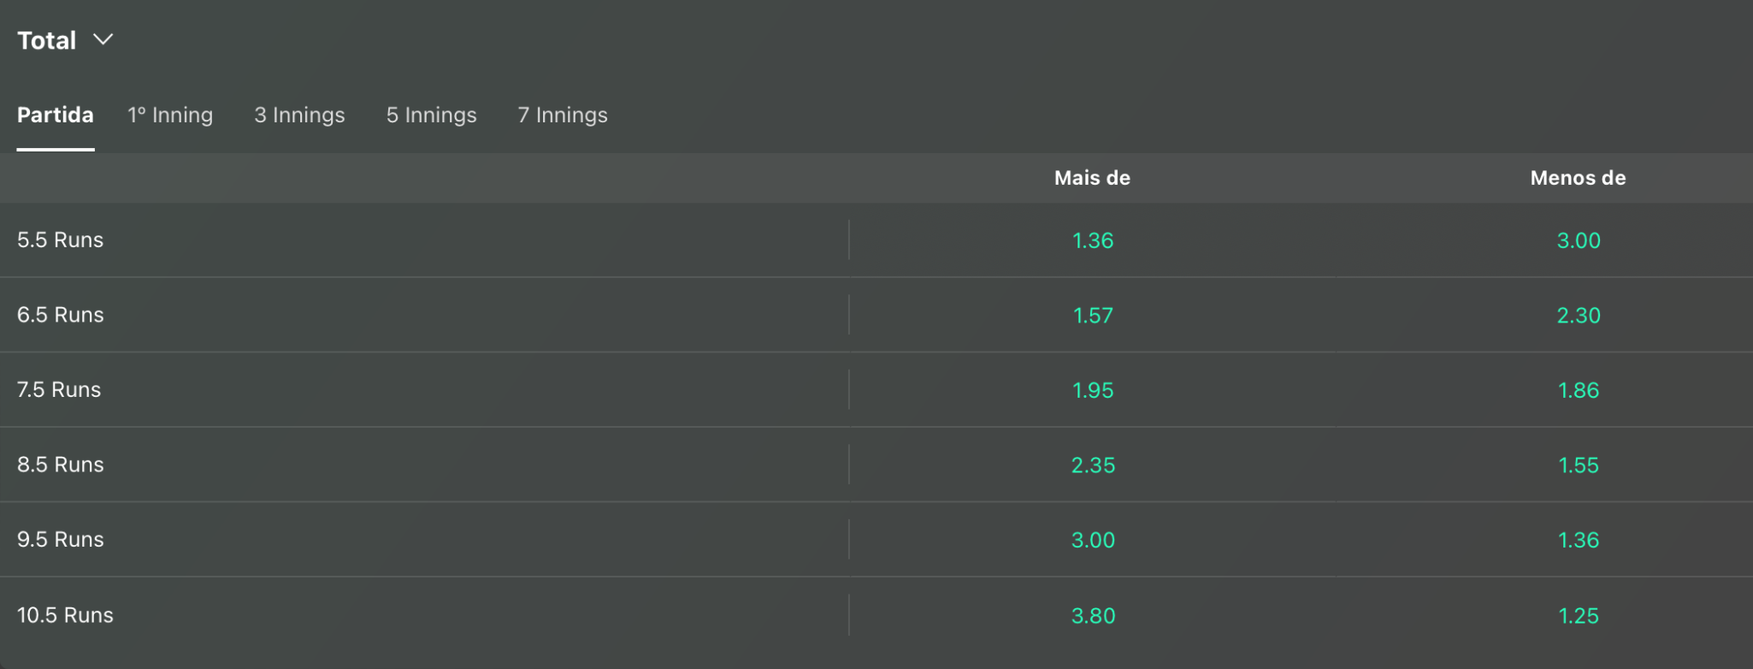Screen dimensions: 1753x669
Task: Select the 5 Innings tab
Action: point(431,115)
